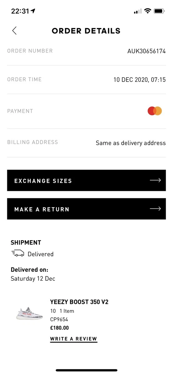
Task: View the Yeezy shoe thumbnail image
Action: pyautogui.click(x=30, y=313)
